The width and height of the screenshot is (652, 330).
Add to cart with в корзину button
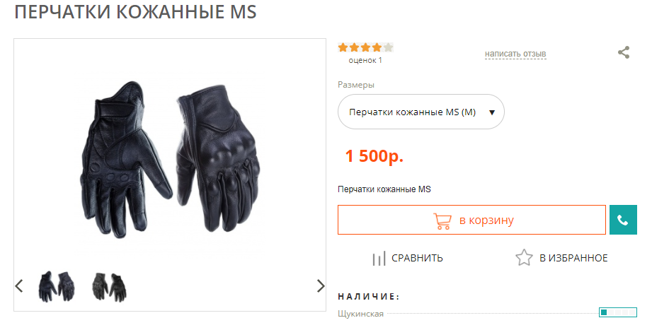(471, 220)
